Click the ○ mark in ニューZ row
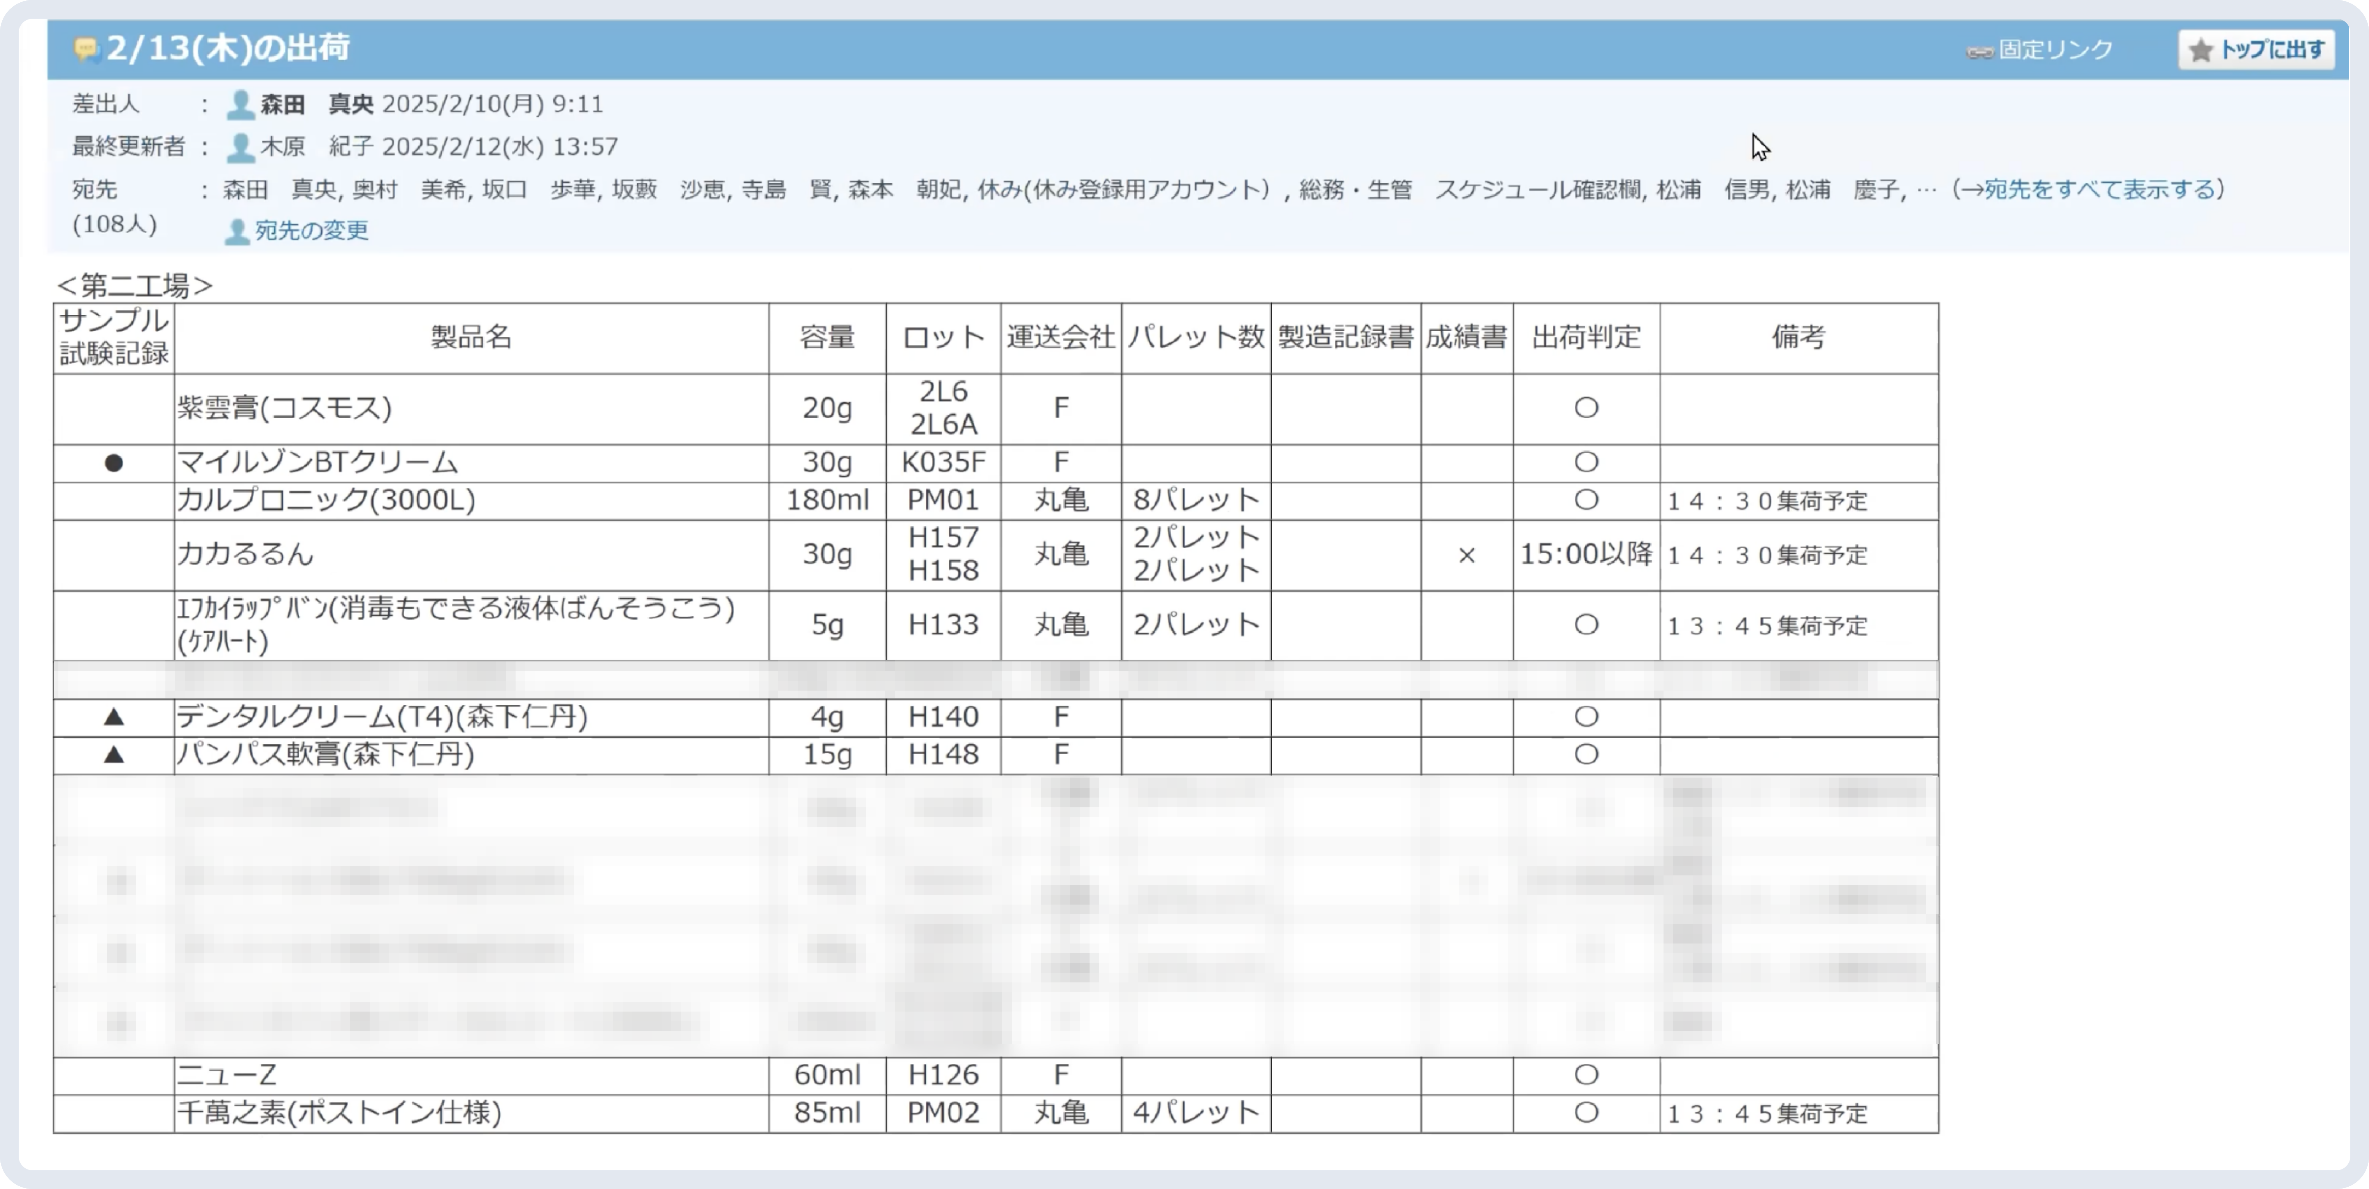This screenshot has height=1189, width=2369. tap(1586, 1075)
